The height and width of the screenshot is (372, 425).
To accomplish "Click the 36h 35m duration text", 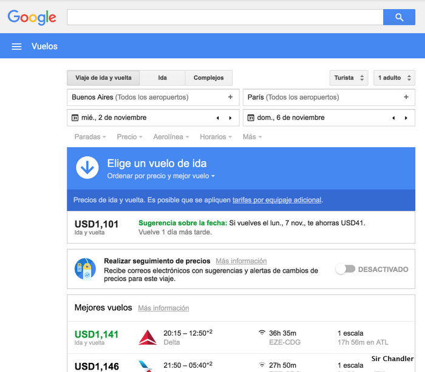I will 283,333.
